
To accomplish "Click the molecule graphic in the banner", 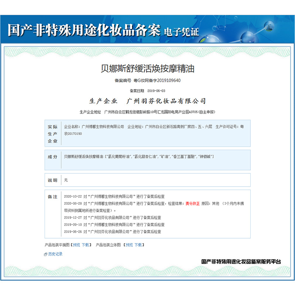I will click(x=254, y=29).
